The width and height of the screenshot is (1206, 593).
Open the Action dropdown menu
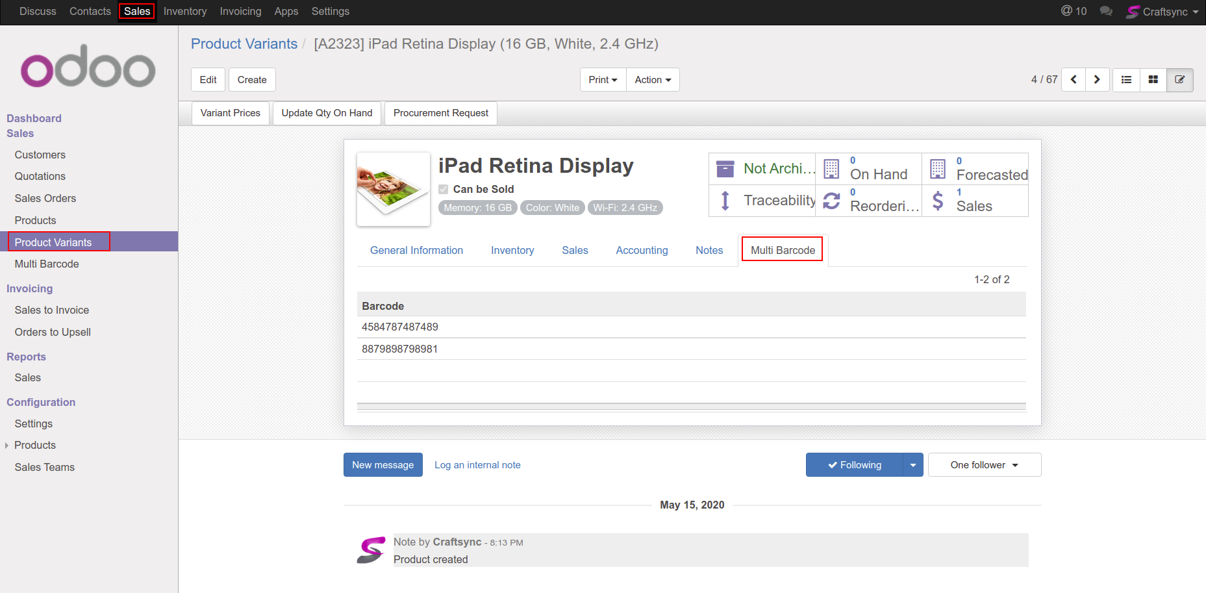tap(653, 80)
